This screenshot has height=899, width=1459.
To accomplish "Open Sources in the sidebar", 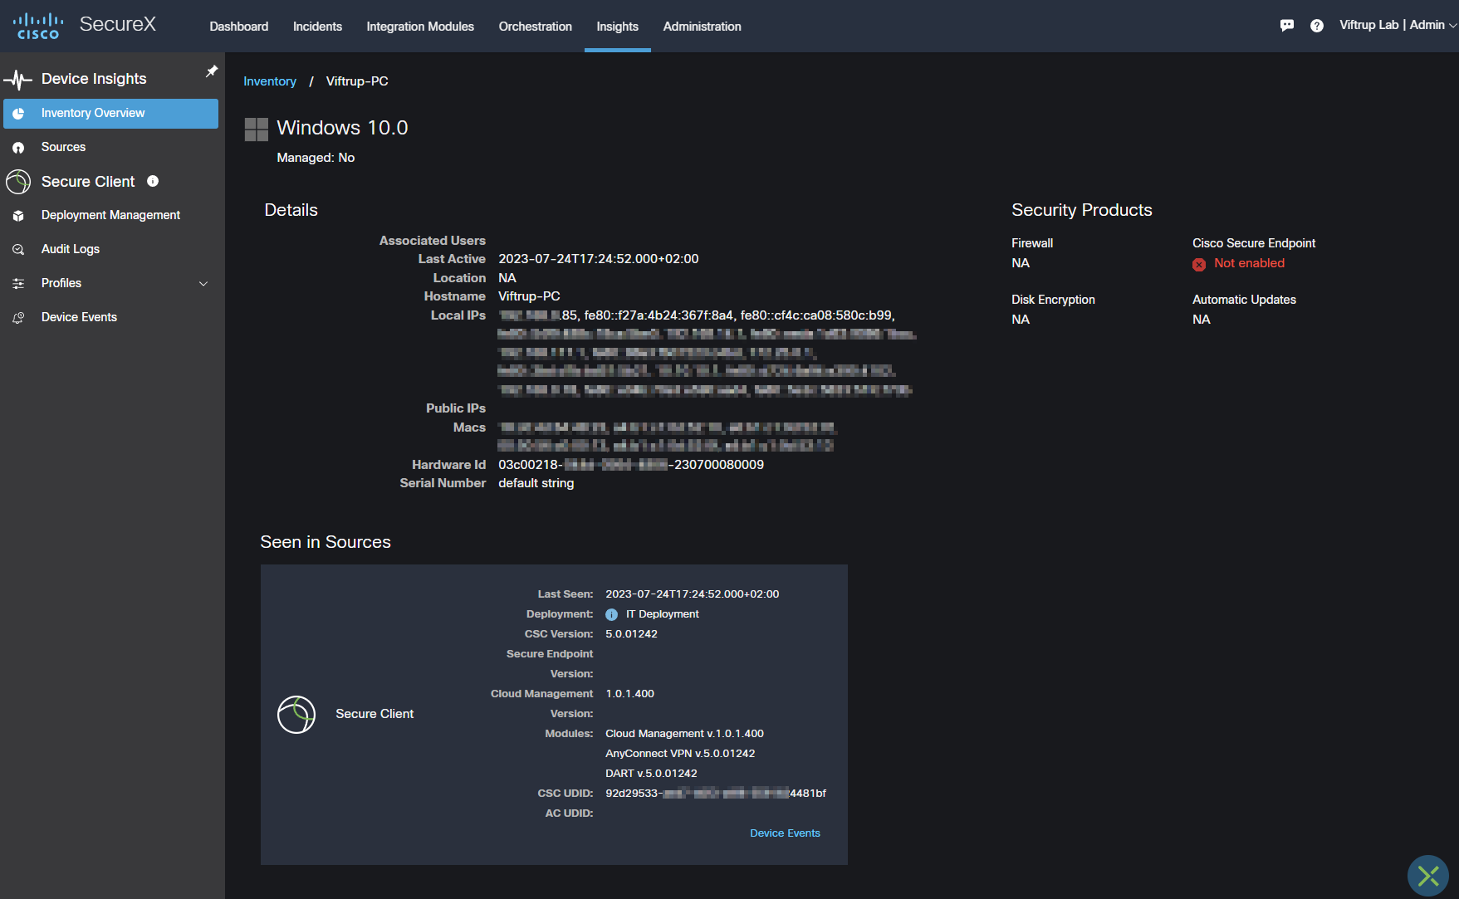I will (x=63, y=147).
